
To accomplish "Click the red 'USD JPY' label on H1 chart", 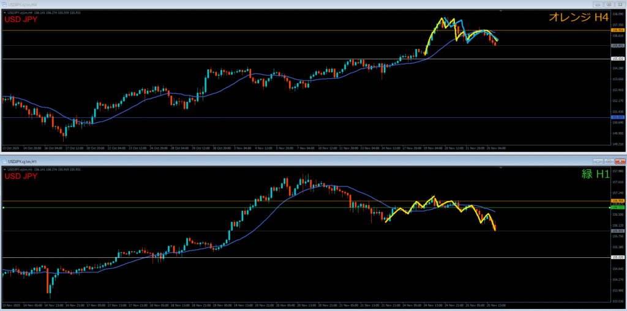I will pyautogui.click(x=21, y=177).
